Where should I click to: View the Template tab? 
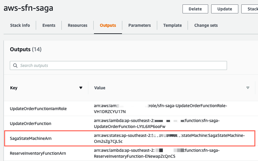tap(172, 25)
